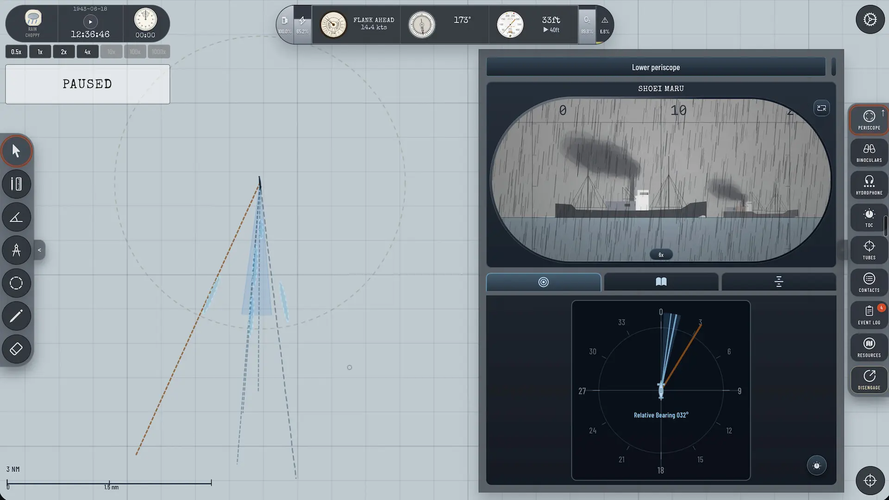
Task: Click the hull damage warning indicator
Action: [x=605, y=25]
